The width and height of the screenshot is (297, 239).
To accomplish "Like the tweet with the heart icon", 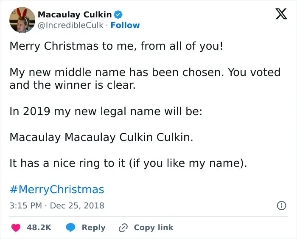I will pos(16,228).
